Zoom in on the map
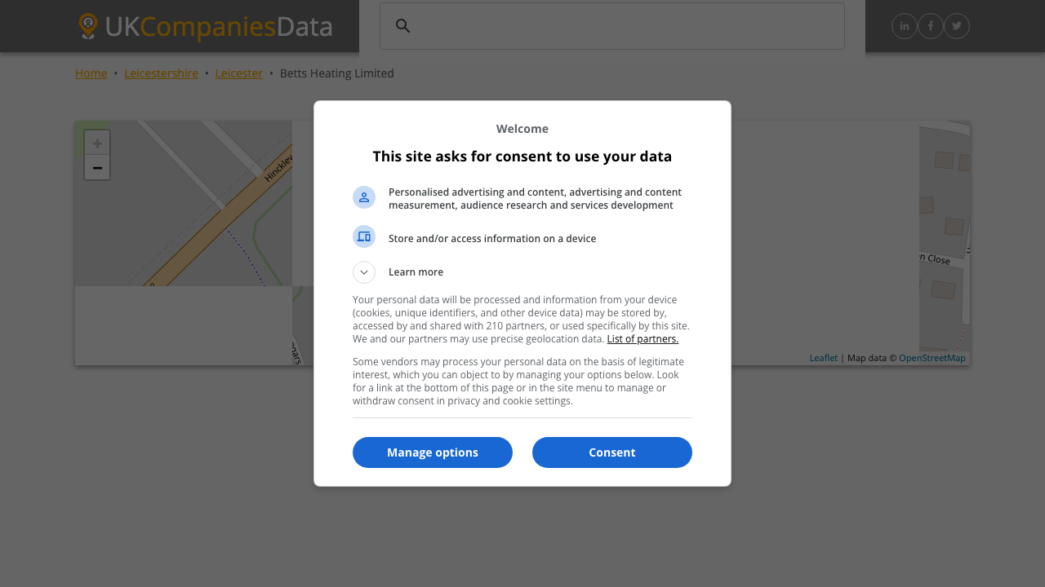This screenshot has height=587, width=1045. pos(97,143)
